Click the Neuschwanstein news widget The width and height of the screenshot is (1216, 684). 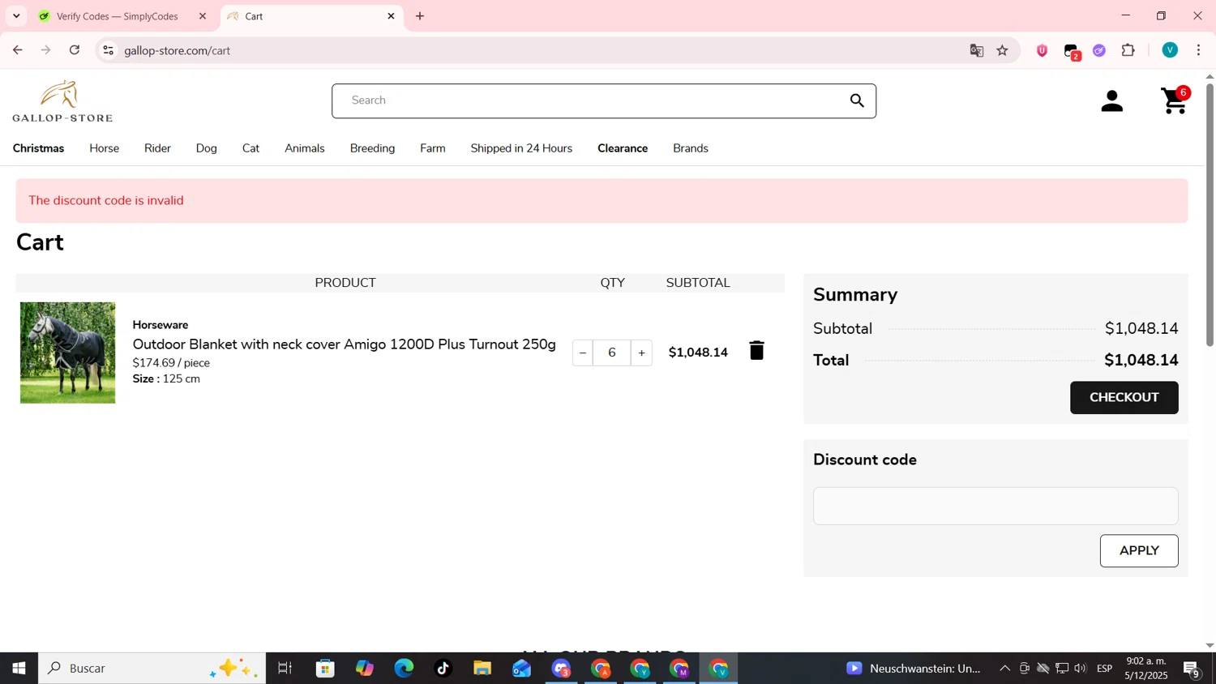(913, 669)
